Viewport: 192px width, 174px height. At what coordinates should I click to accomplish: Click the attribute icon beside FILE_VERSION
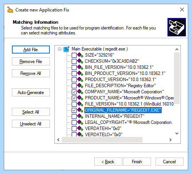click(x=80, y=104)
